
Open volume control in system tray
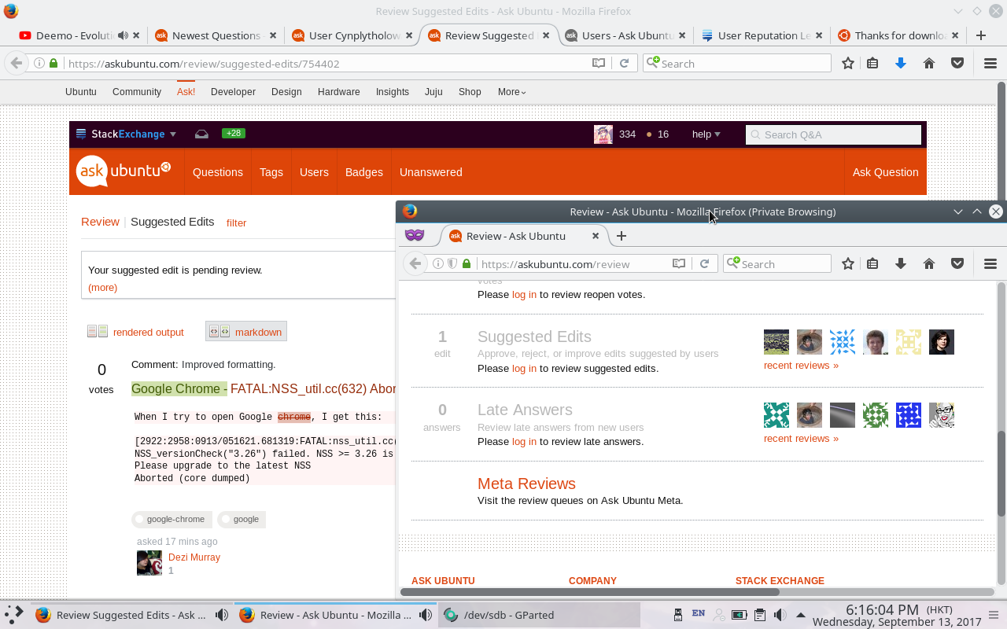[780, 615]
